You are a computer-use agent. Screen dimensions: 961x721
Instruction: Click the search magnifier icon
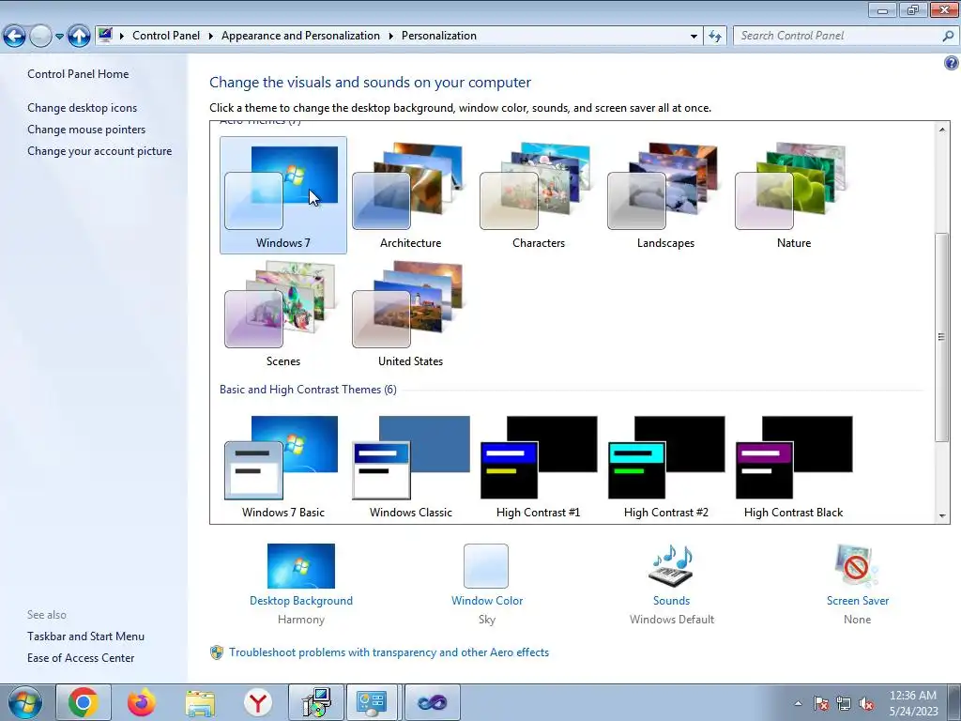(x=948, y=36)
